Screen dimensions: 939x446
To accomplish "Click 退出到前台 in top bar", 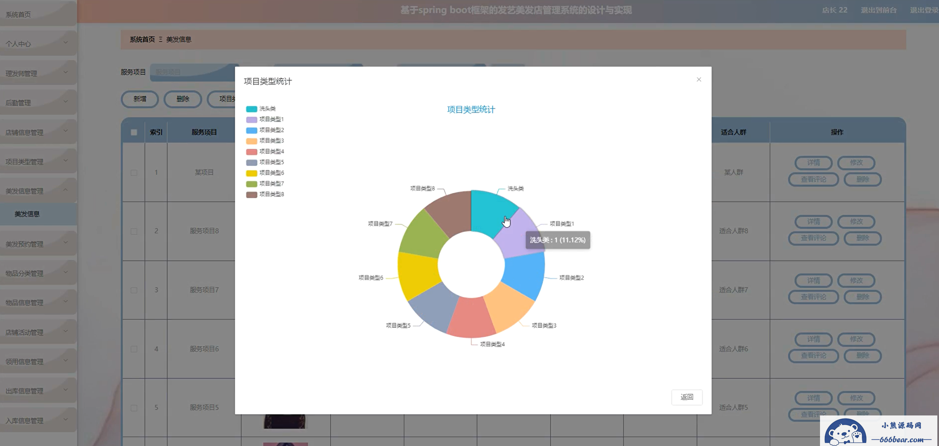I will click(879, 10).
